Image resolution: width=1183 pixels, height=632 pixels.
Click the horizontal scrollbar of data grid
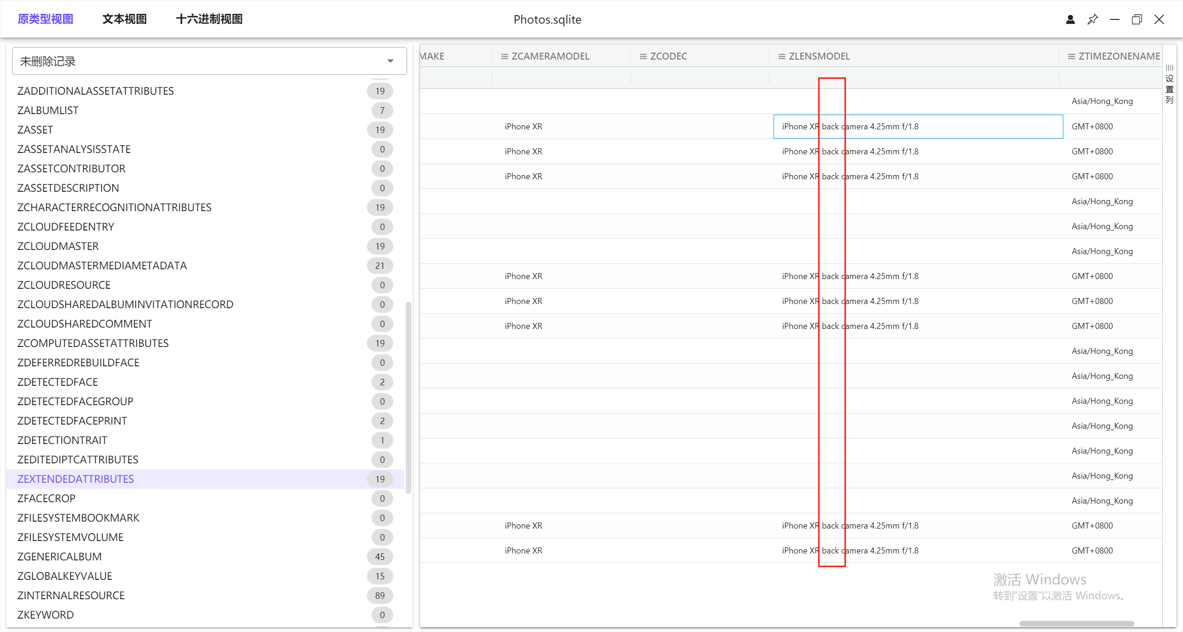(1077, 624)
